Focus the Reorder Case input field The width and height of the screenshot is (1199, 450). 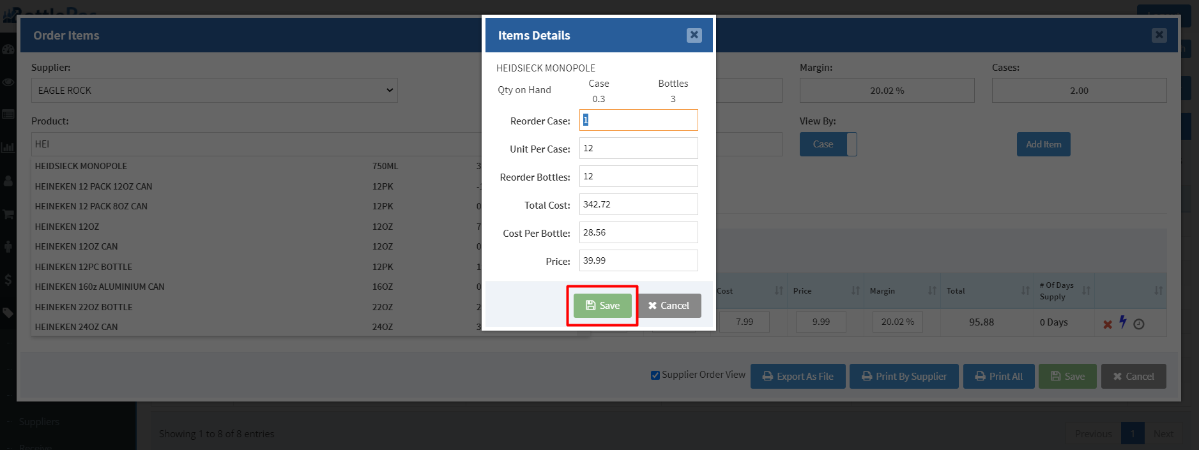(x=638, y=120)
